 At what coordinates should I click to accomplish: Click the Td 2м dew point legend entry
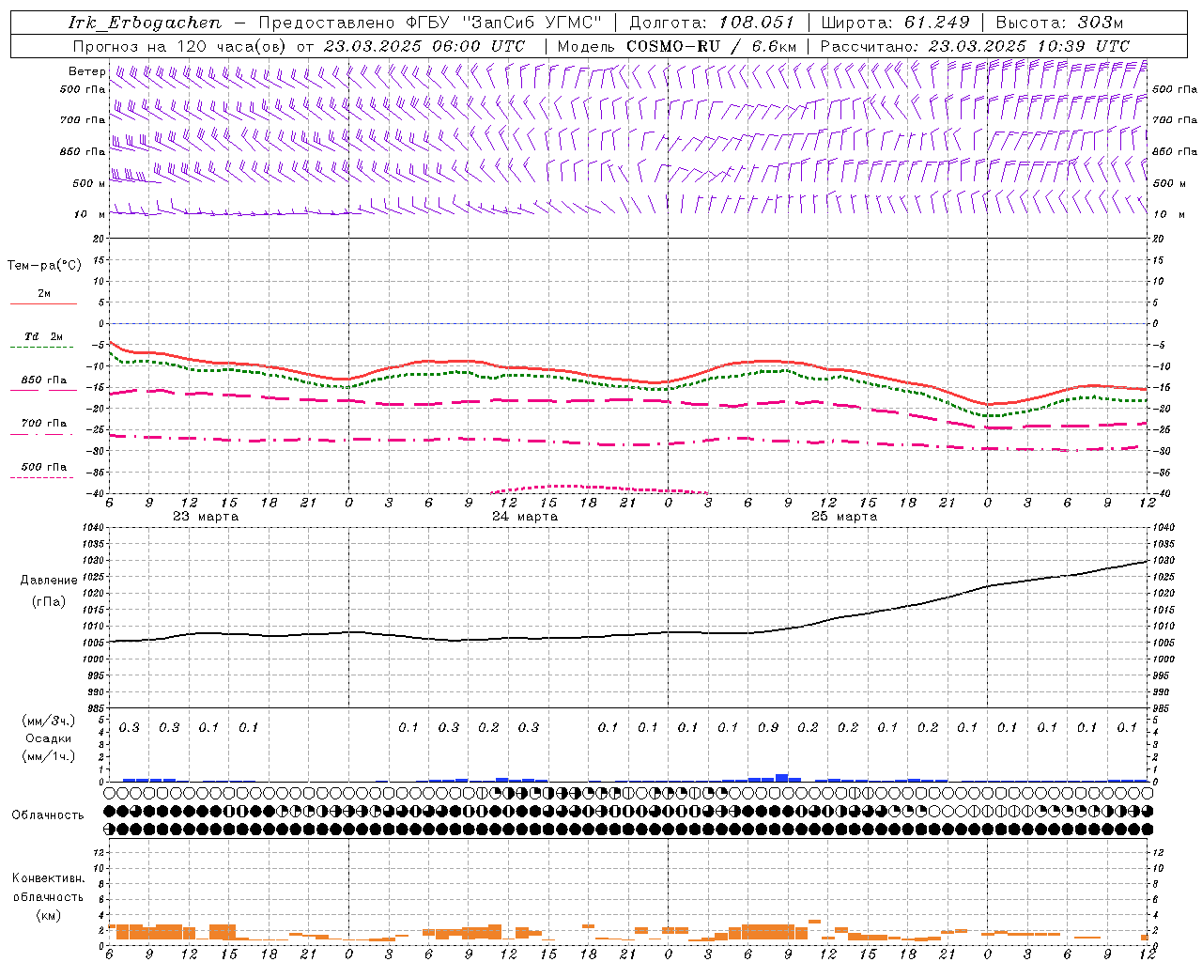point(44,336)
